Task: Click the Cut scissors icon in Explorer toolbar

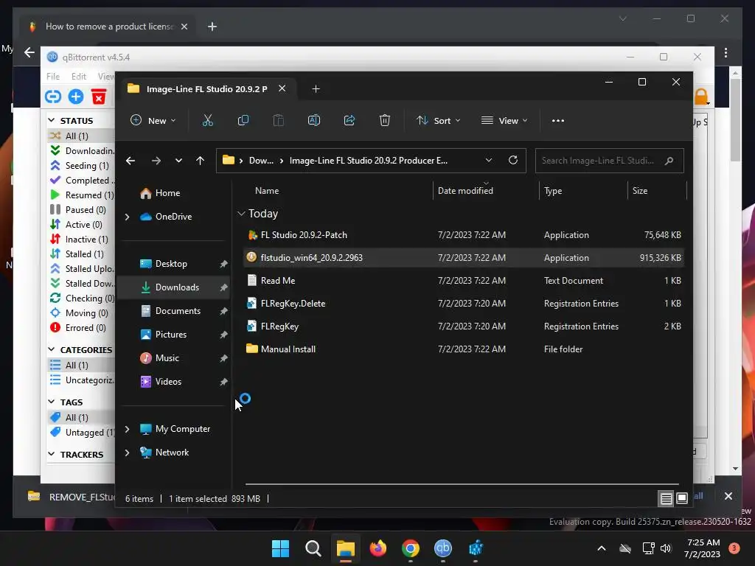Action: click(207, 120)
